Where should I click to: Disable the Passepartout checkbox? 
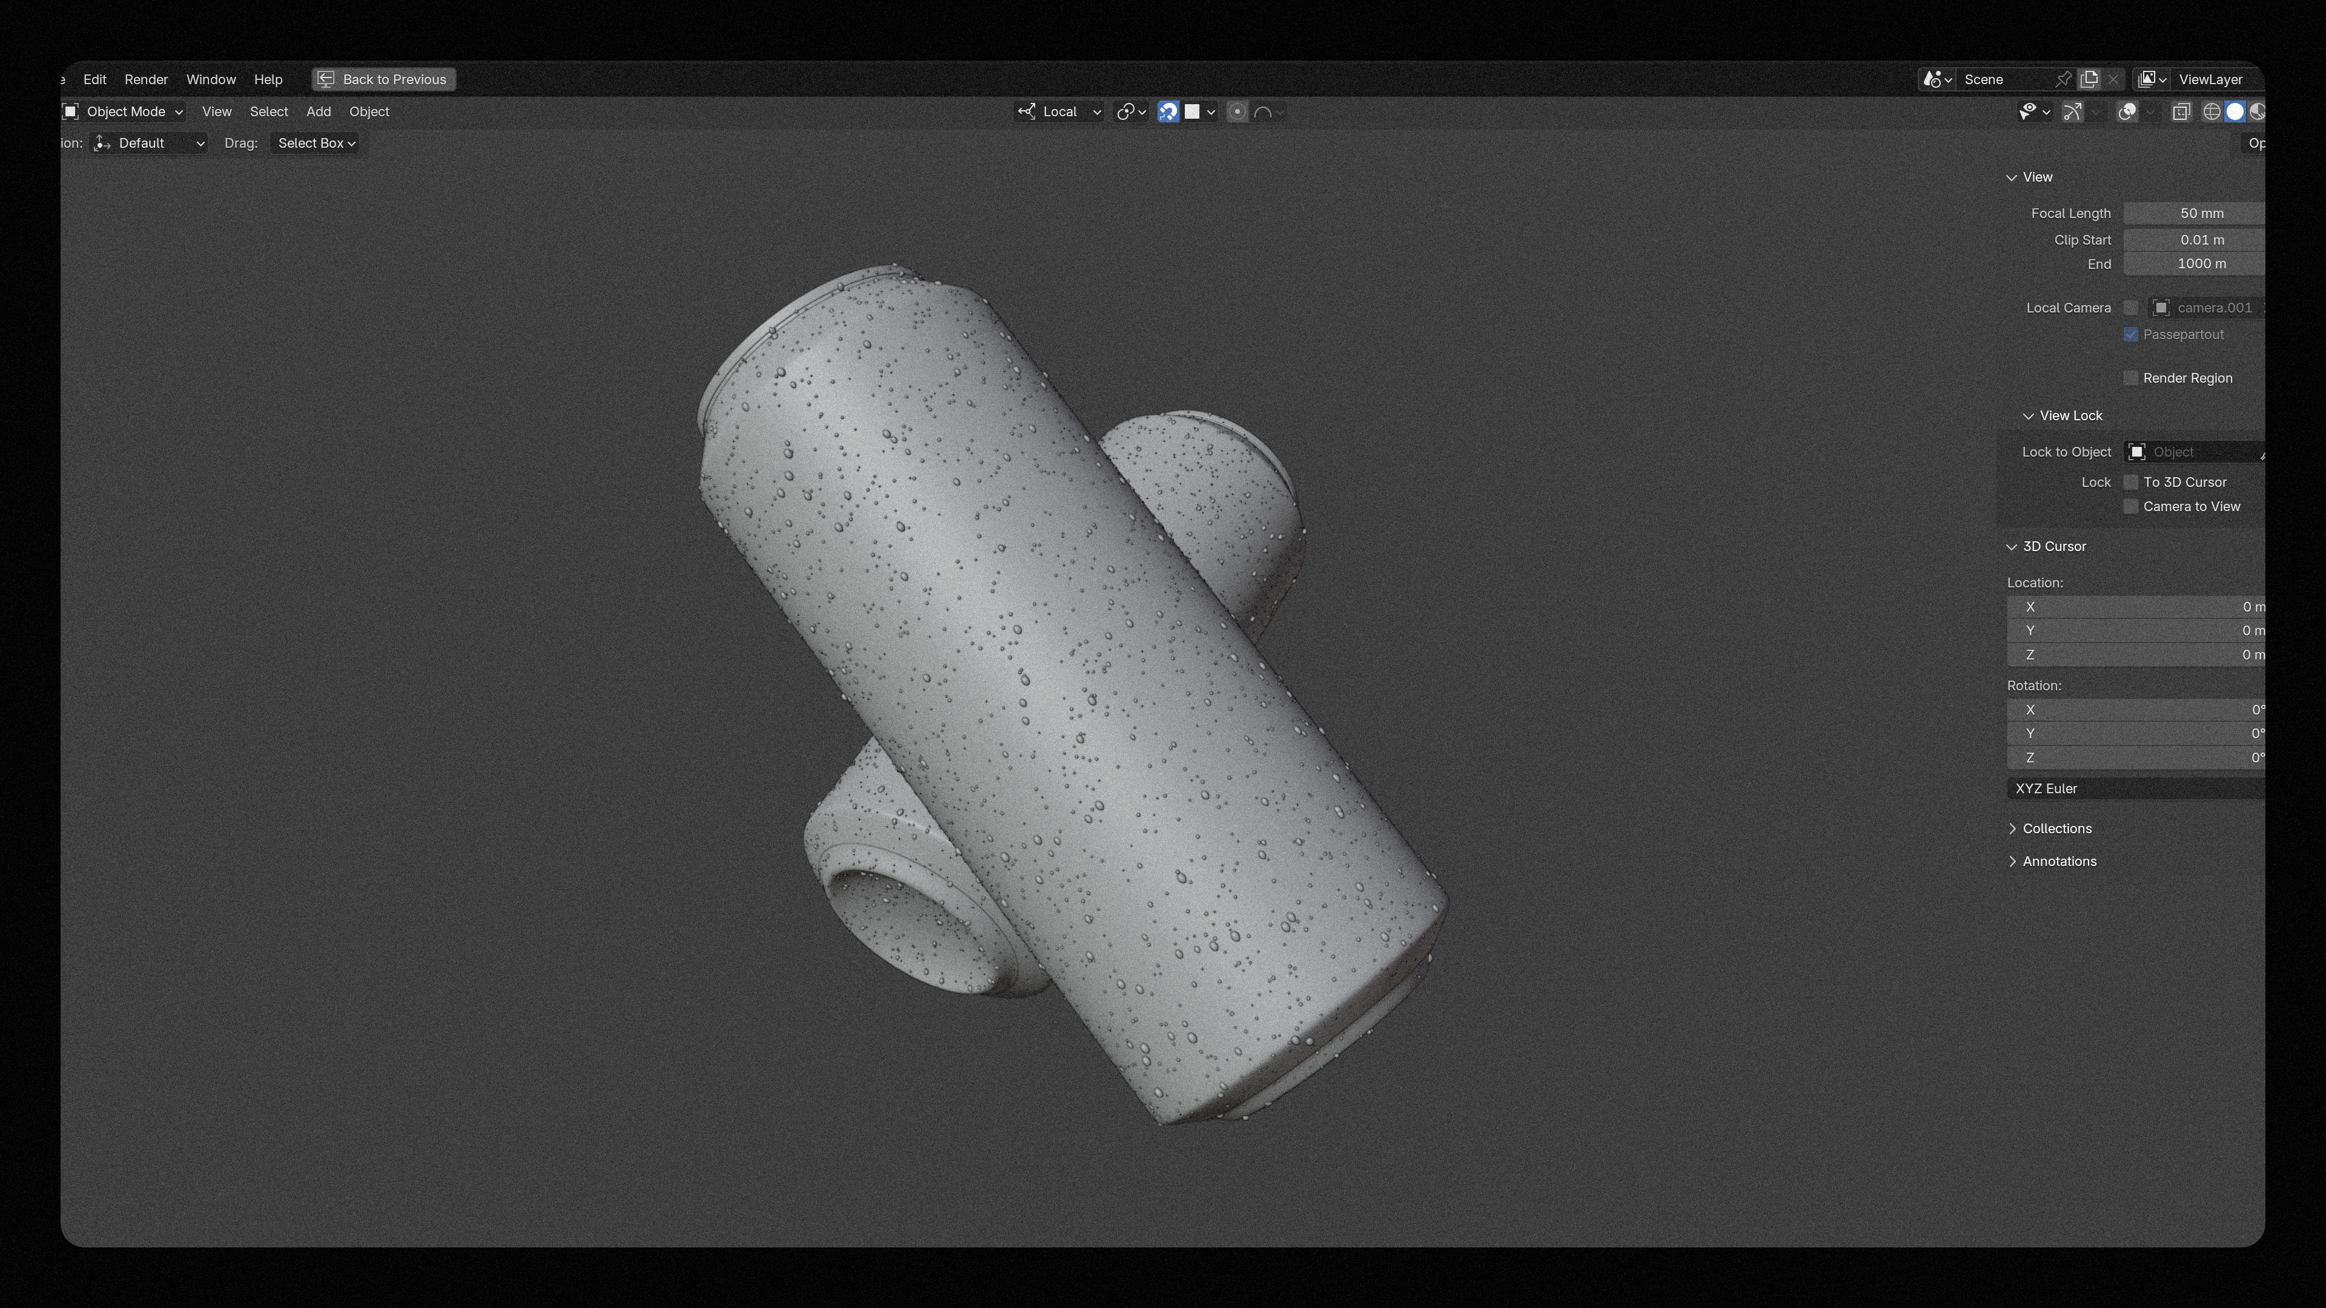tap(2131, 335)
